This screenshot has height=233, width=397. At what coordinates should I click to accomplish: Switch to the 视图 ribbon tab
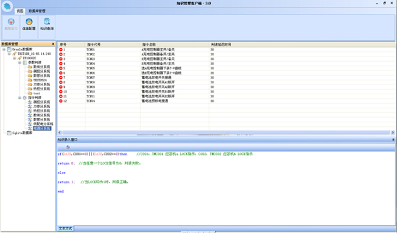coord(20,11)
